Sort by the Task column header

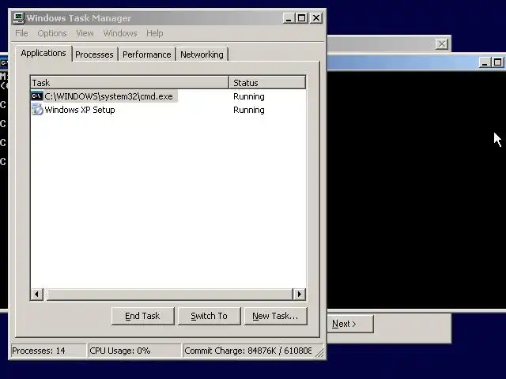click(130, 82)
